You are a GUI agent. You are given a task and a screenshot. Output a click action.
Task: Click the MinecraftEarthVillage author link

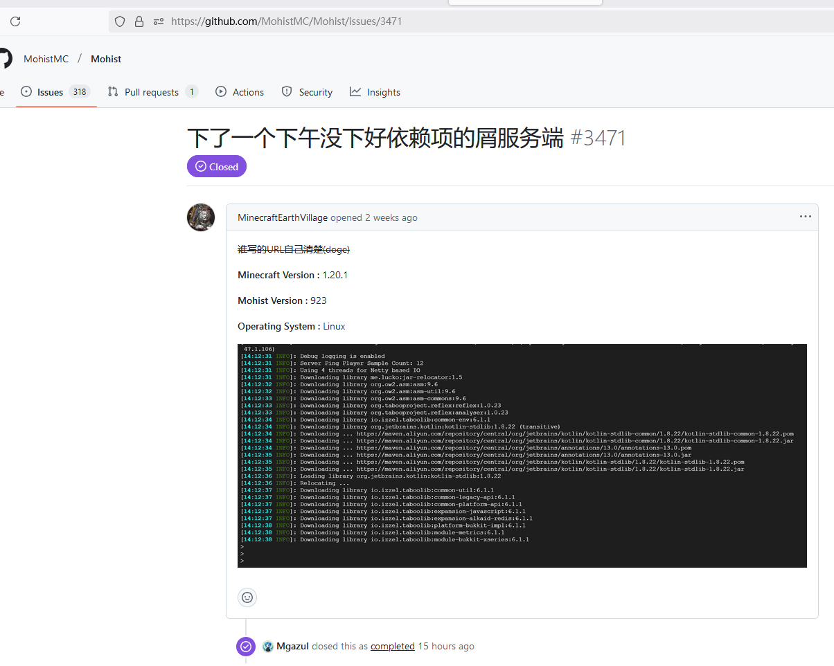[283, 217]
